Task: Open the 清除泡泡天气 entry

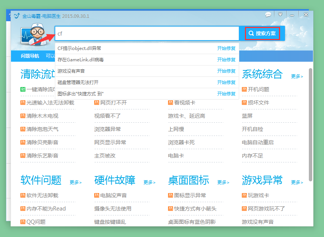Action: [42, 129]
